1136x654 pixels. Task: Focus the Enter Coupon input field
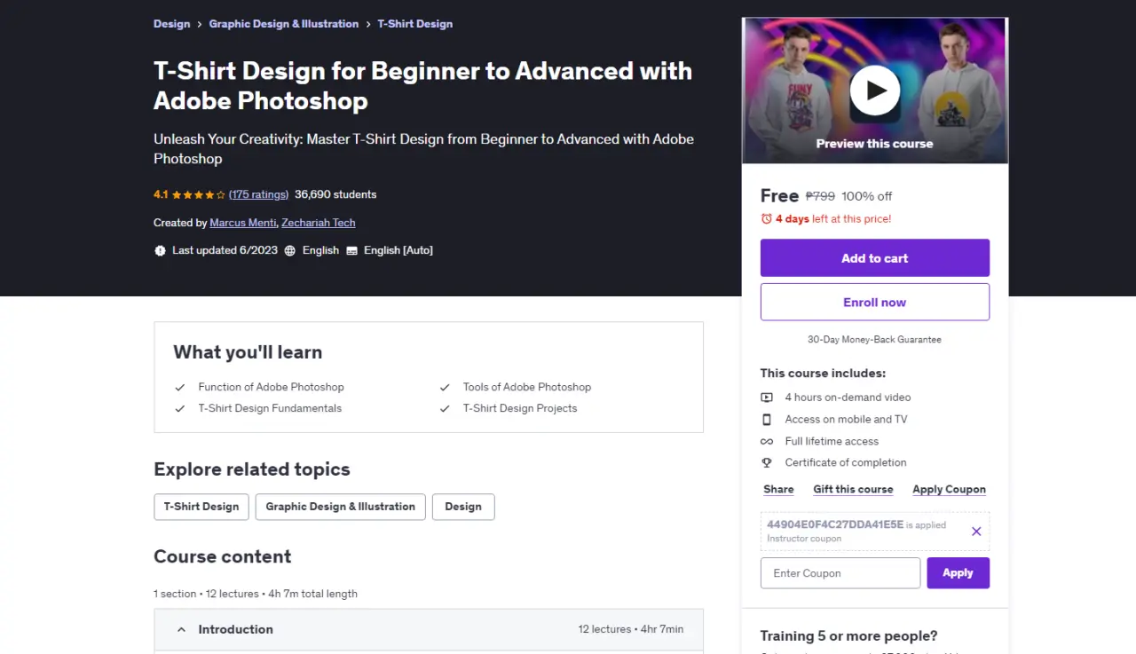pos(840,573)
